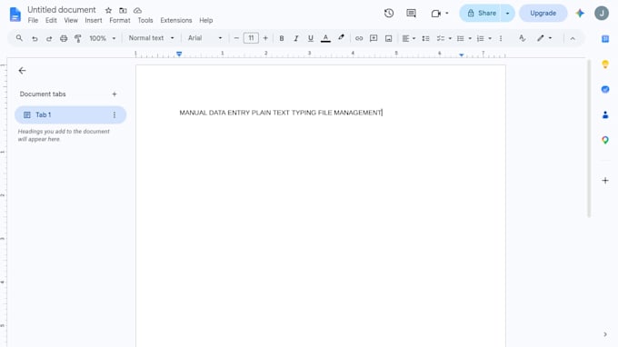
Task: Toggle the bulleted list
Action: click(x=460, y=38)
